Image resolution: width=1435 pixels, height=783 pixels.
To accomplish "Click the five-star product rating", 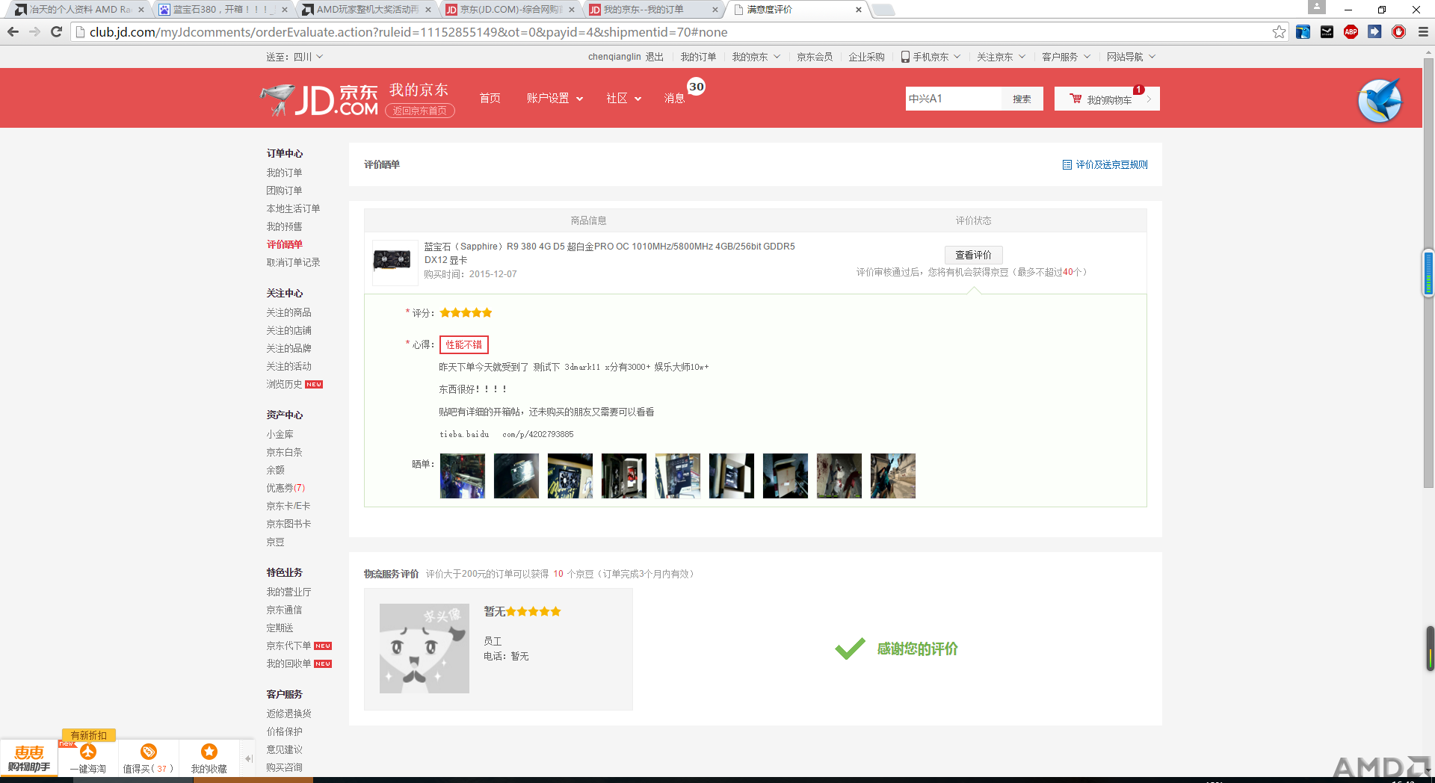I will (466, 313).
